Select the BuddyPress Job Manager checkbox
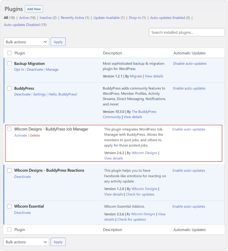228x251 pixels. [9, 129]
